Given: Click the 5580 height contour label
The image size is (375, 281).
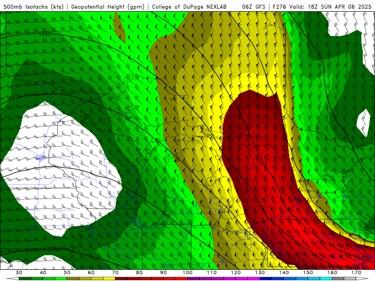Looking at the screenshot, I should [x=45, y=34].
